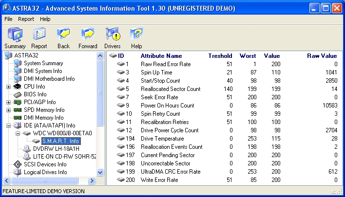345x197 pixels.
Task: Open the Help question-mark toolbar icon
Action: coord(136,34)
